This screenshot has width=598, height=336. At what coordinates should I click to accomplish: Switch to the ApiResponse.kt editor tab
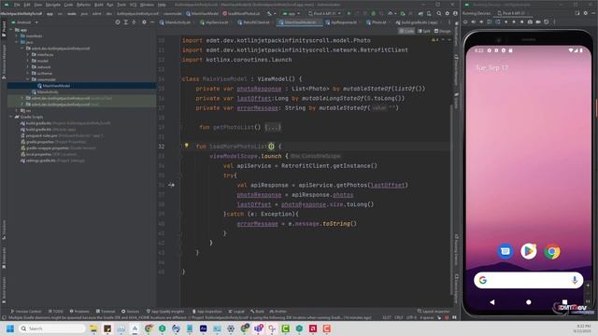click(342, 22)
